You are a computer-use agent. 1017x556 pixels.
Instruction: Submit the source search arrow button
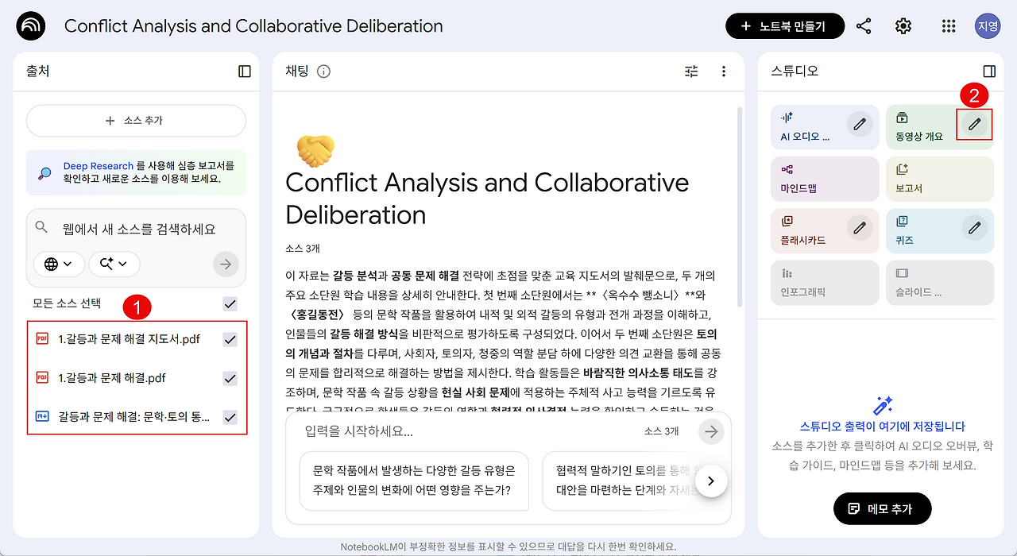pos(226,264)
